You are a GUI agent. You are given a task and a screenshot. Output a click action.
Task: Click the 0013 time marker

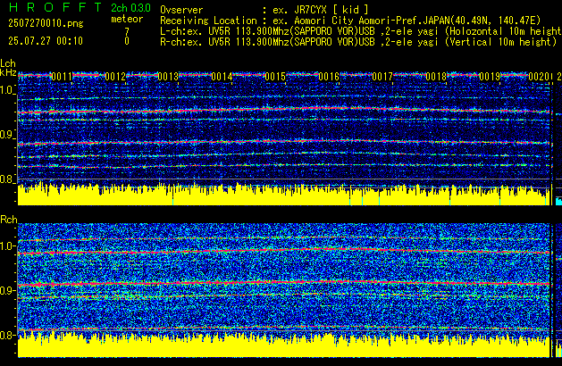[x=168, y=77]
